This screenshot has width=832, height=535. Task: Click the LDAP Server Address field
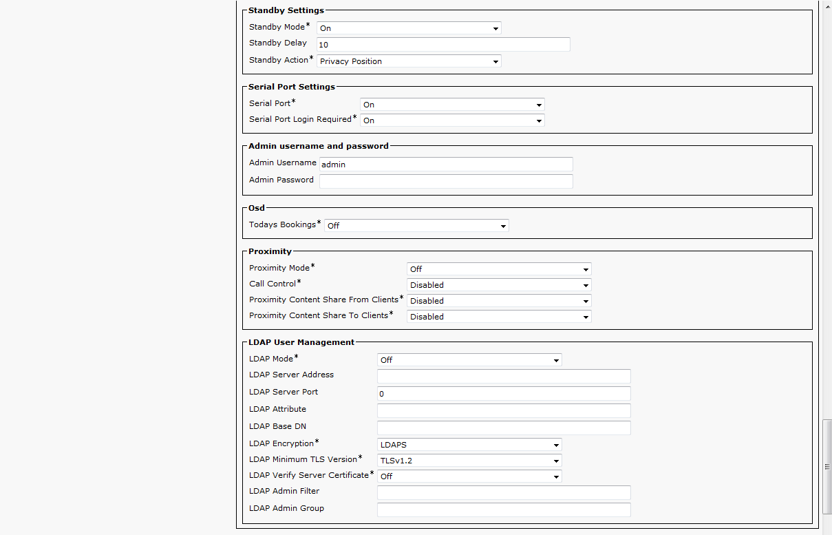(504, 376)
